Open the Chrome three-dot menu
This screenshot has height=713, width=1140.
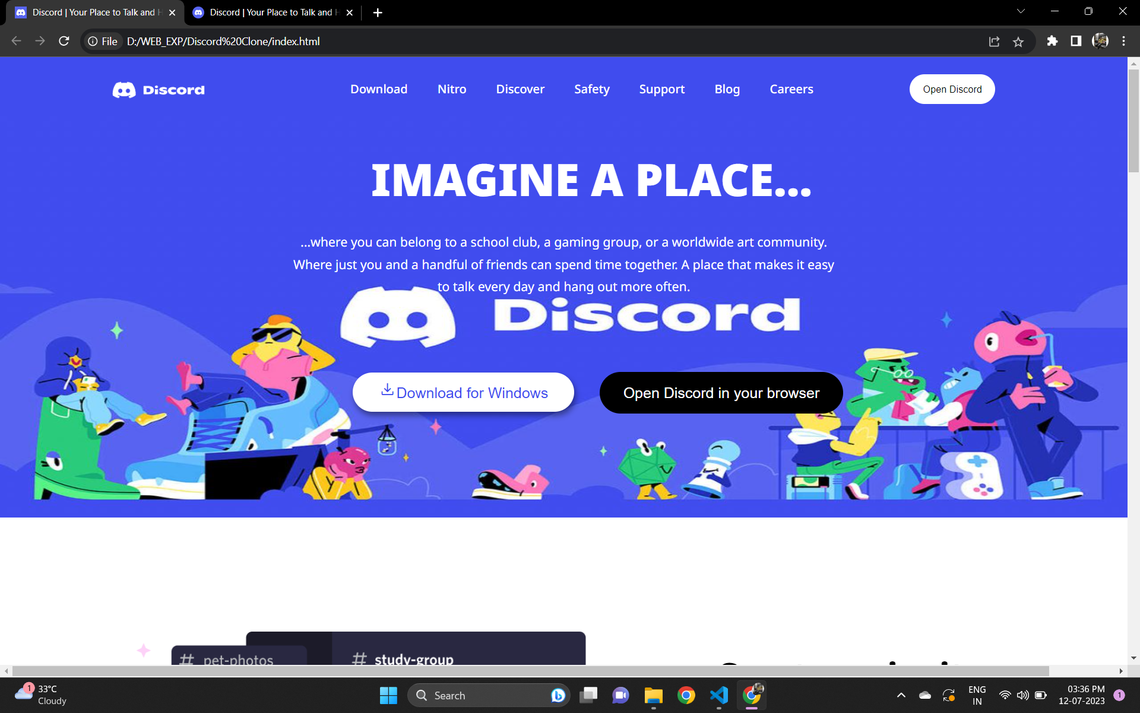tap(1123, 41)
